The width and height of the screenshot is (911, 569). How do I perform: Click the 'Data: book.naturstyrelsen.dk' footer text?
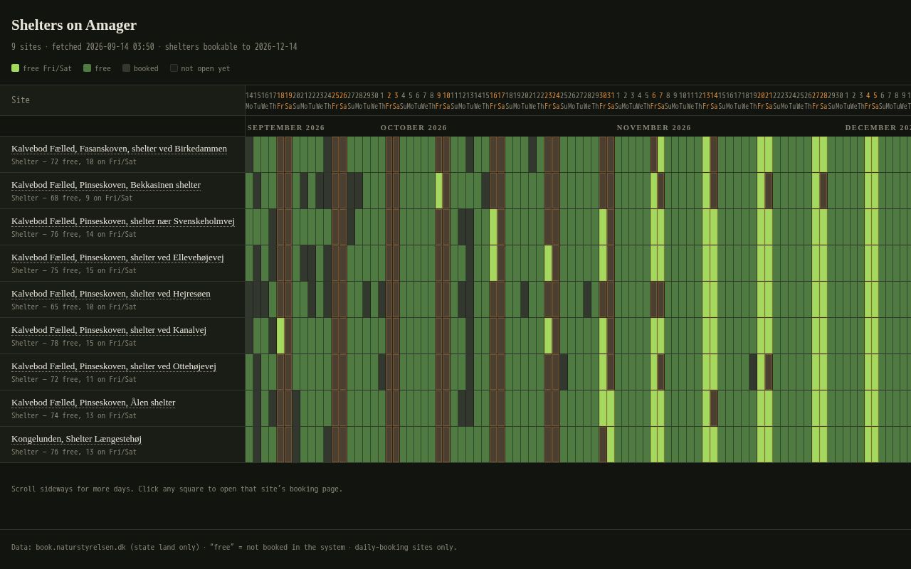pos(234,548)
